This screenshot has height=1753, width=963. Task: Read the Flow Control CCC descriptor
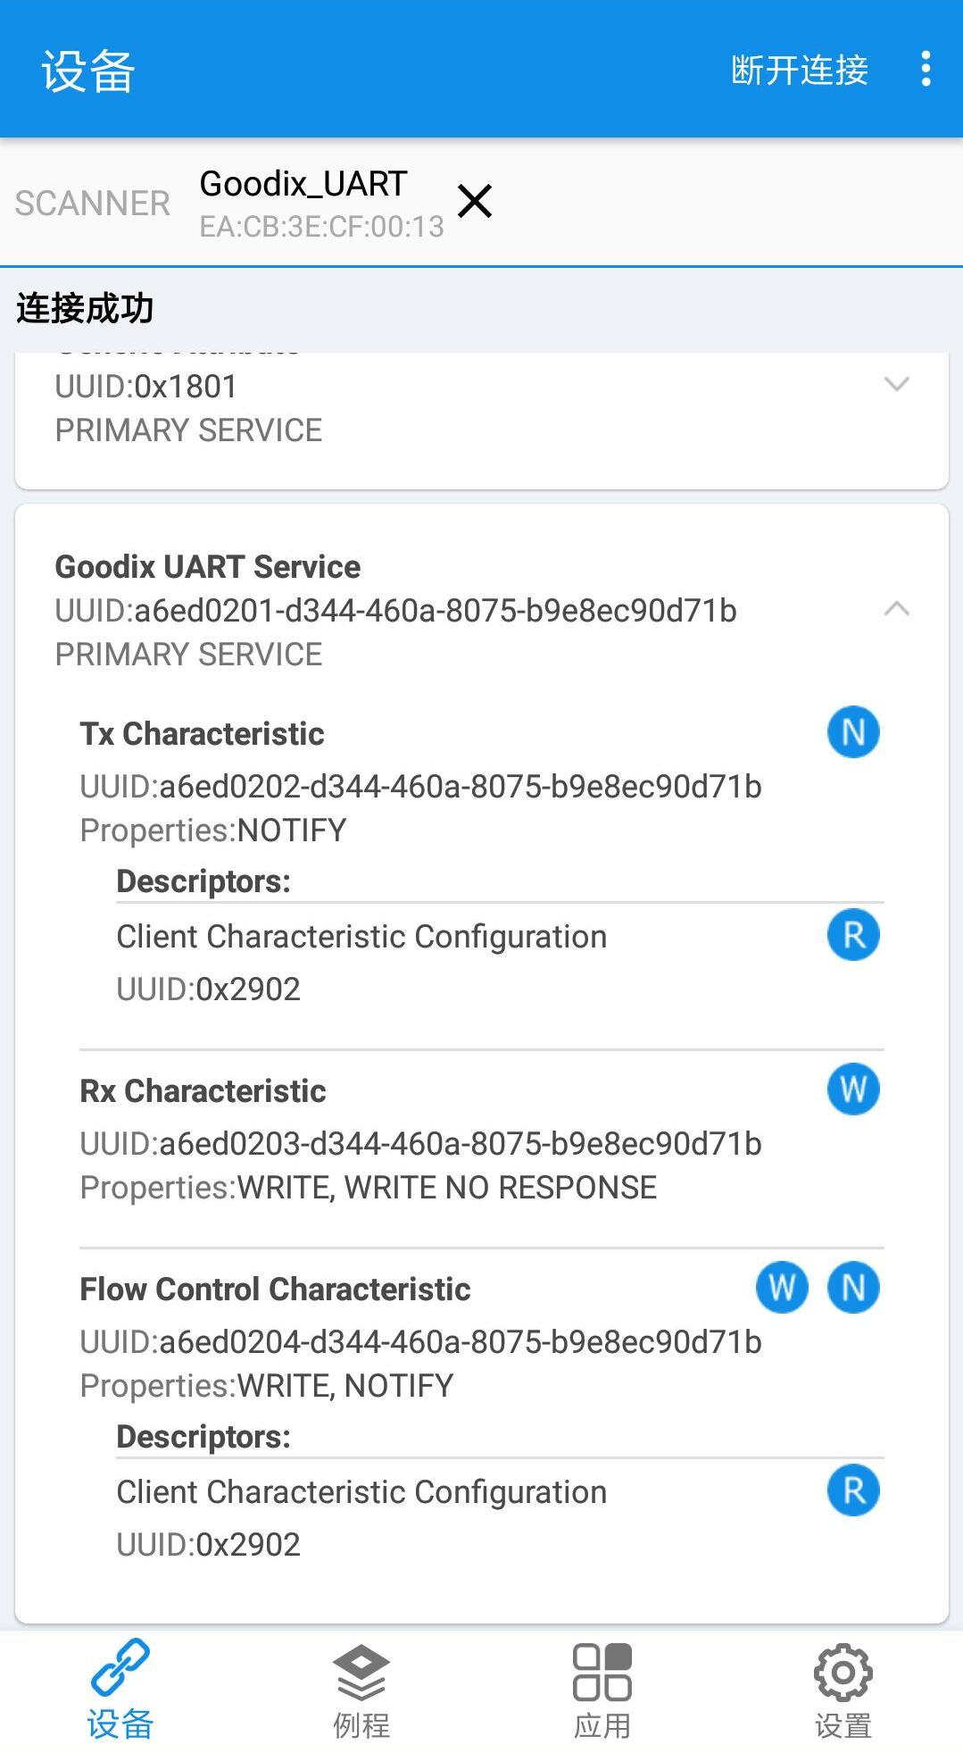coord(853,1490)
